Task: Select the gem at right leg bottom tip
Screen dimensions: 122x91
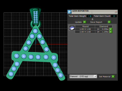Action: 60,75
